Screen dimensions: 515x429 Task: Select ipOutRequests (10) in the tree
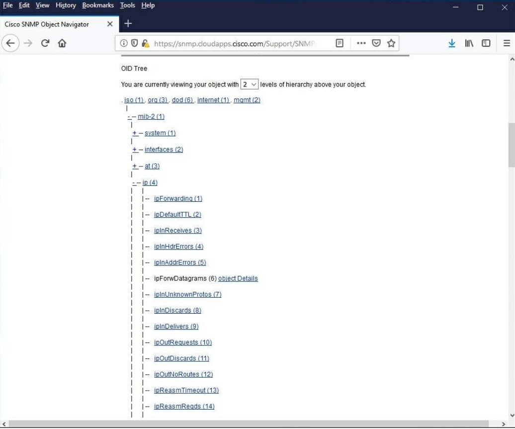tap(183, 343)
